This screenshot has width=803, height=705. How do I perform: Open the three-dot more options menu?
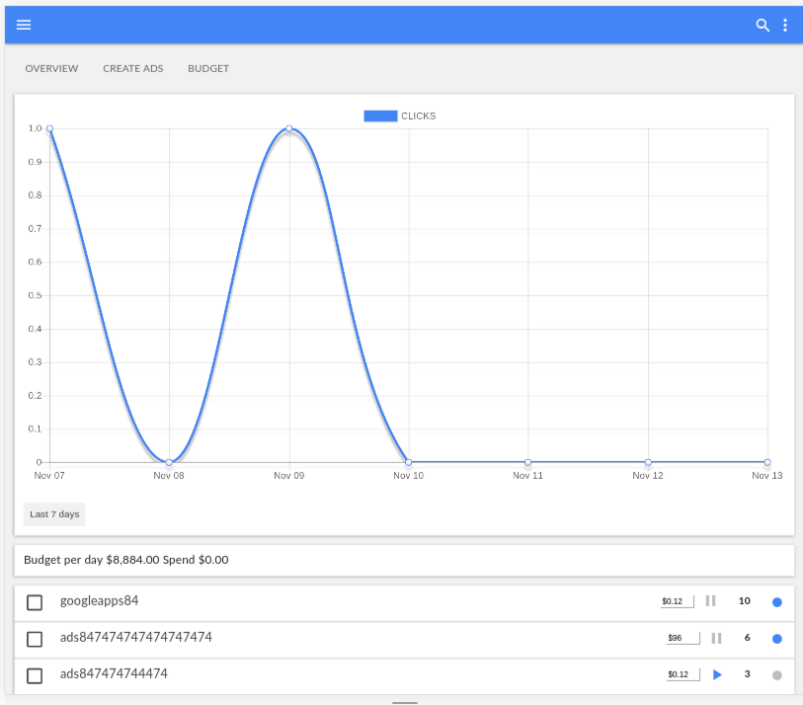click(x=785, y=25)
